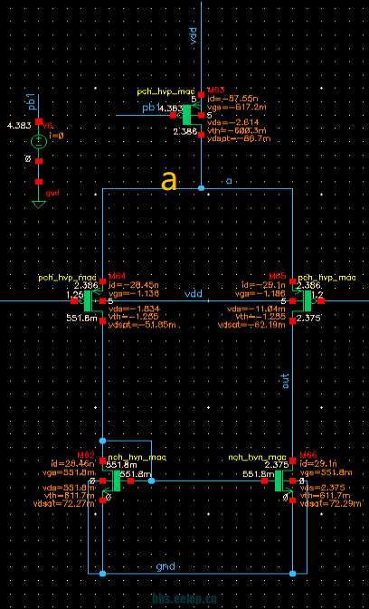Select the out net label
The height and width of the screenshot is (609, 369).
tap(286, 381)
